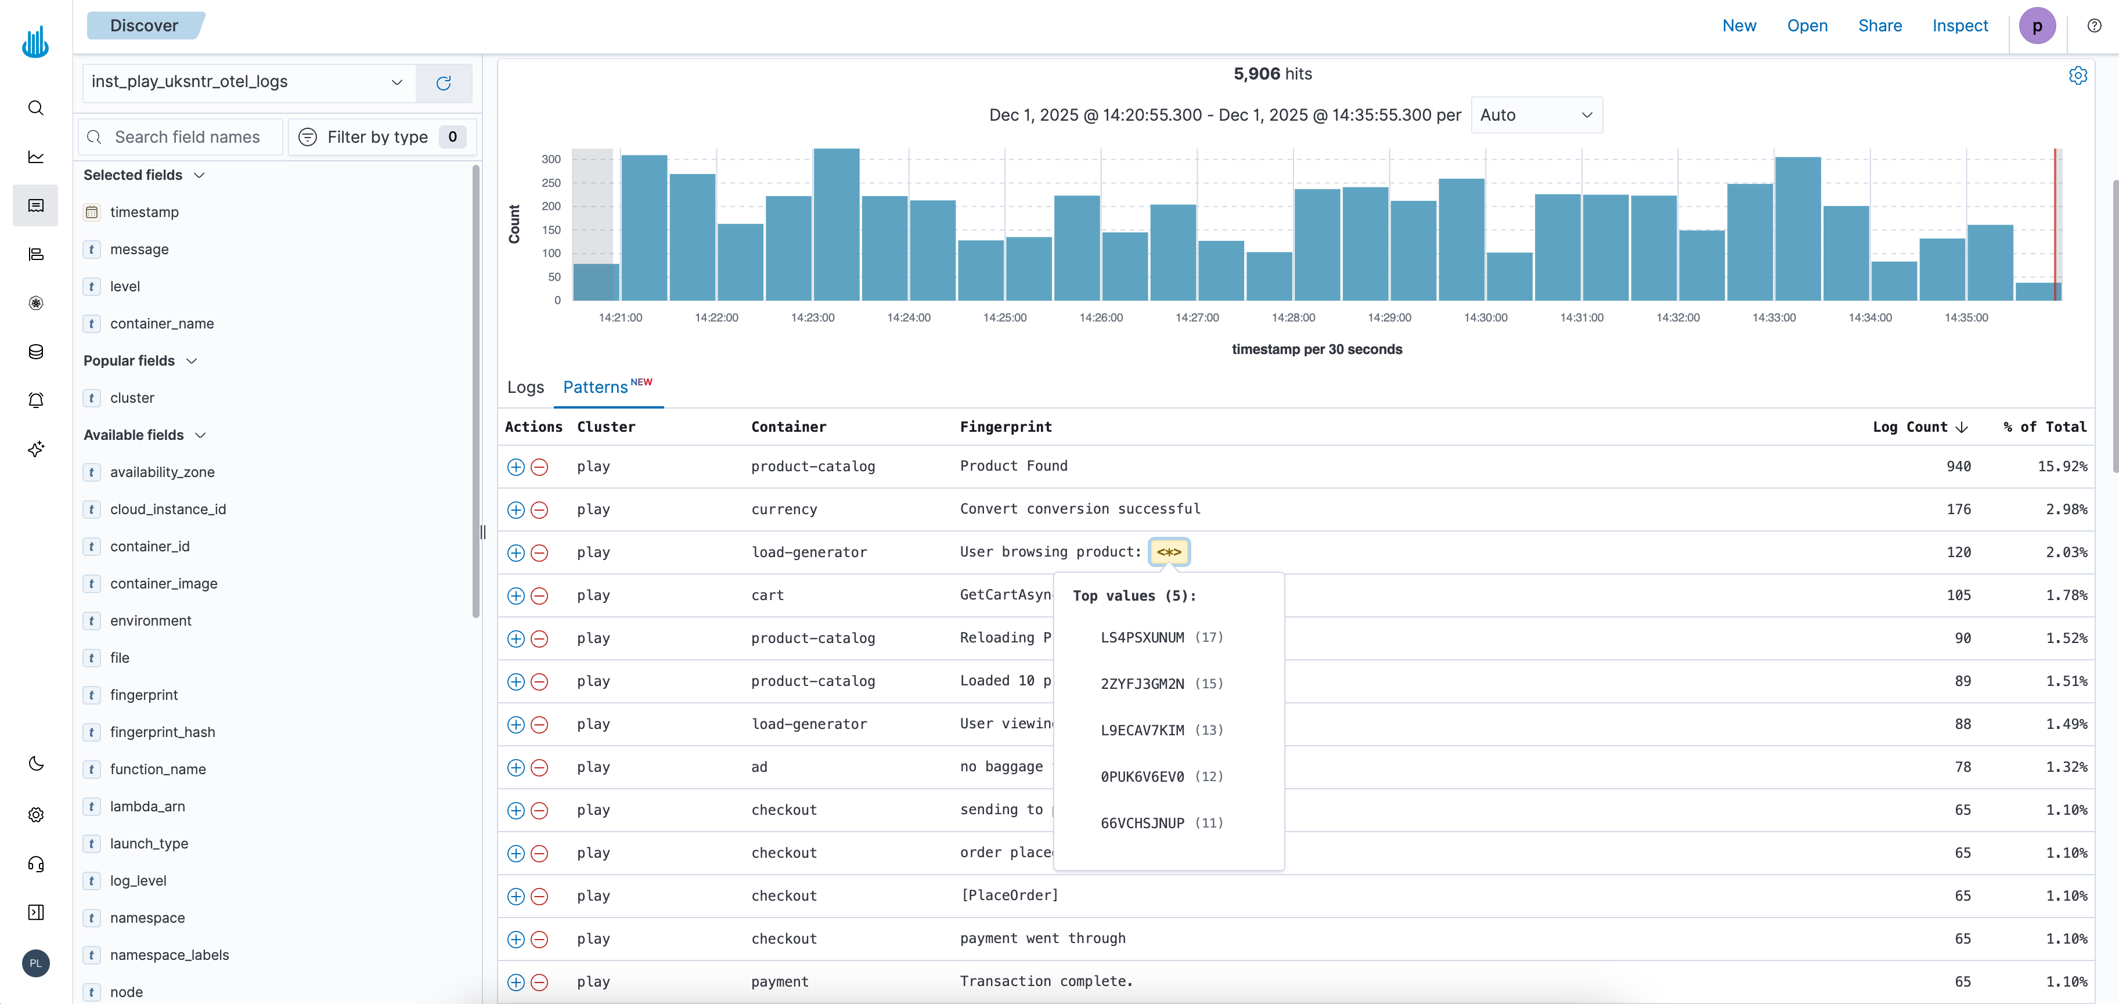Open the alerts bell icon in sidebar
The image size is (2119, 1004).
(35, 400)
